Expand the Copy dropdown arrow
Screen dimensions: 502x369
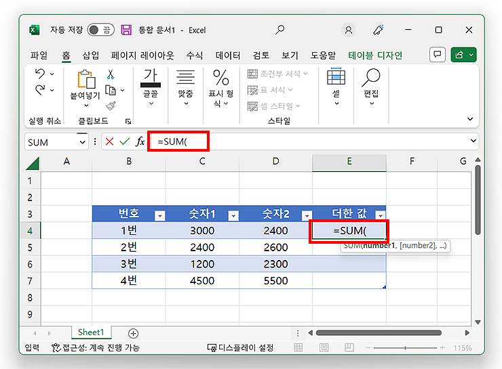(123, 91)
